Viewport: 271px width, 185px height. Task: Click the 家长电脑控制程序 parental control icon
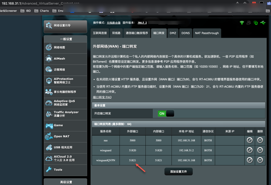coord(49,92)
